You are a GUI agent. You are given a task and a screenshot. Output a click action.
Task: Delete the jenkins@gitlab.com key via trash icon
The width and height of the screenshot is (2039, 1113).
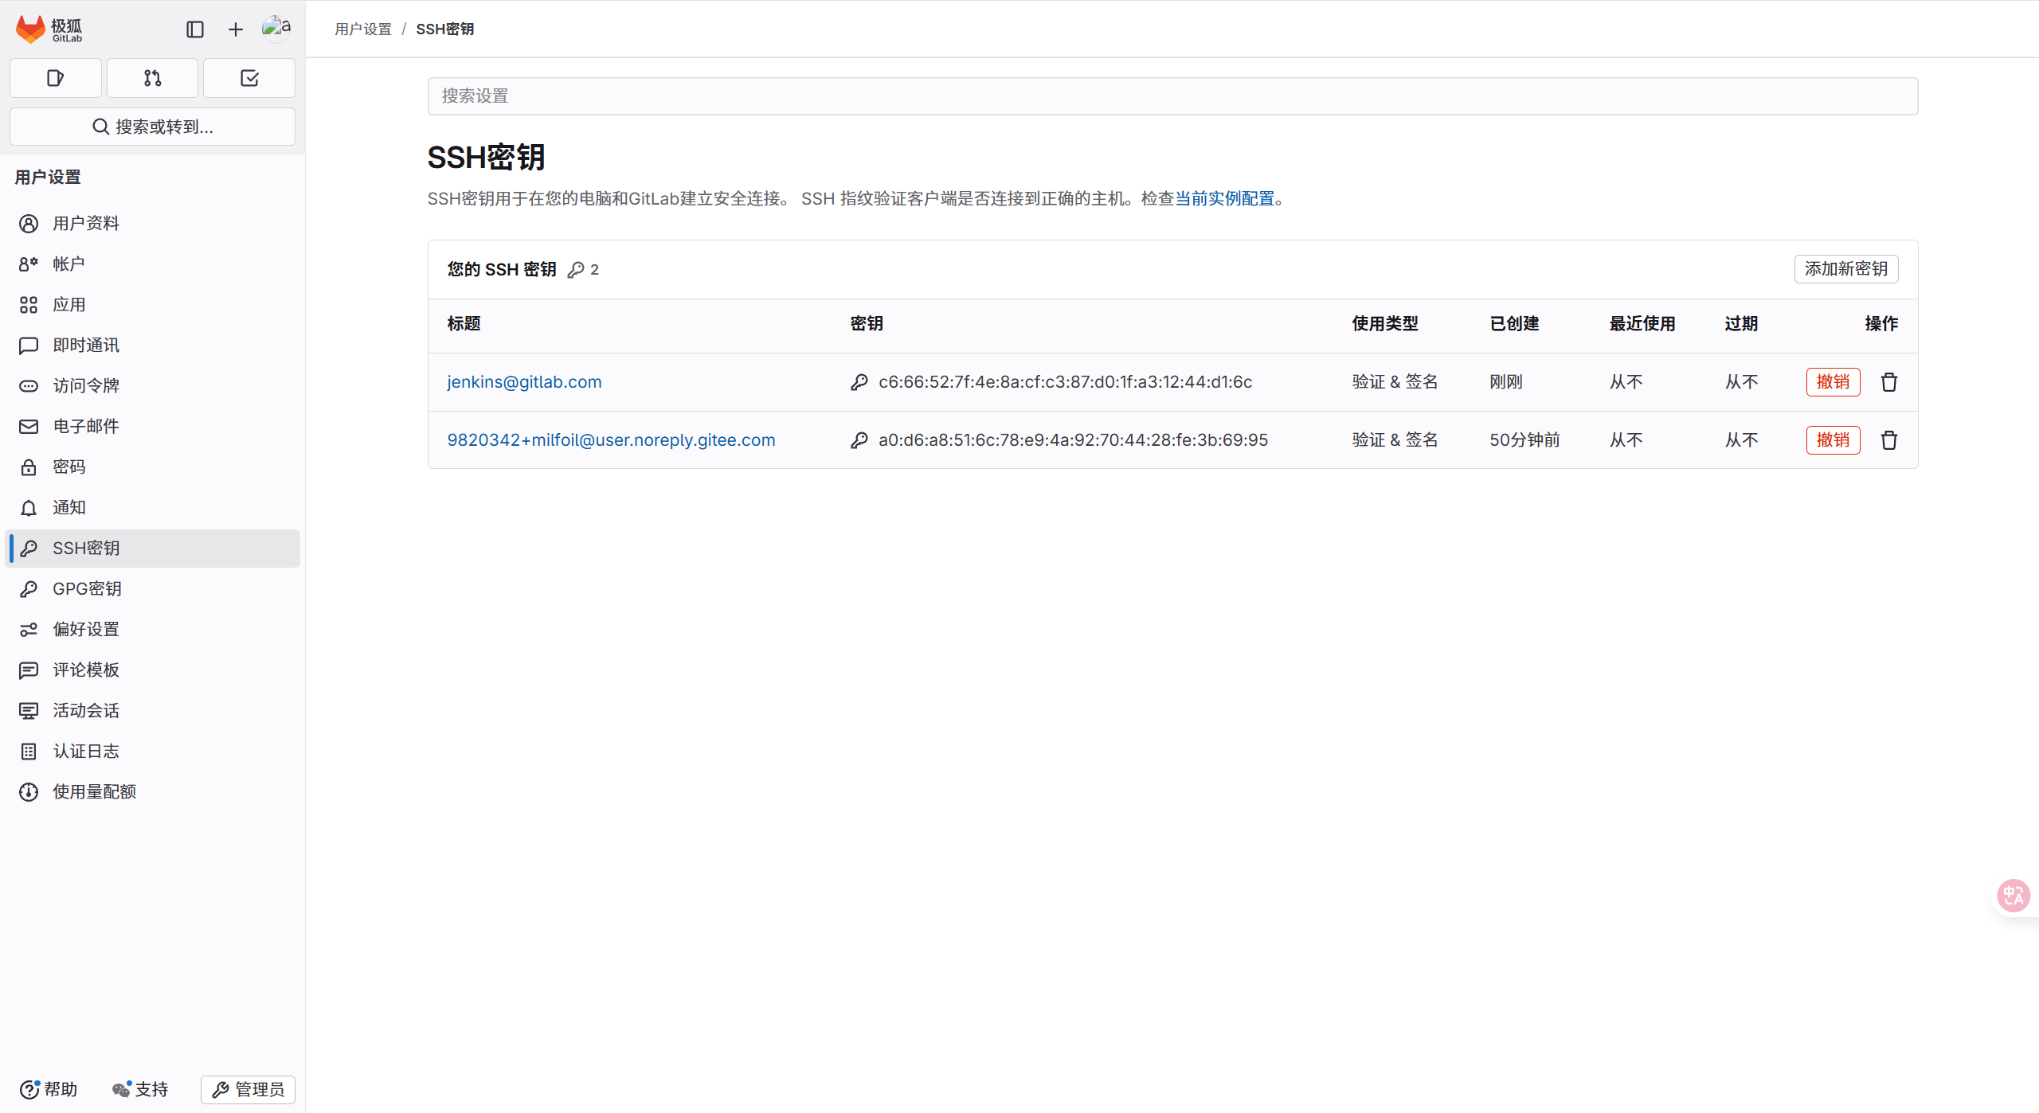click(x=1888, y=382)
